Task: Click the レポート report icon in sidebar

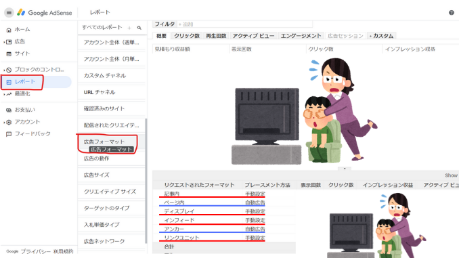Action: point(9,82)
